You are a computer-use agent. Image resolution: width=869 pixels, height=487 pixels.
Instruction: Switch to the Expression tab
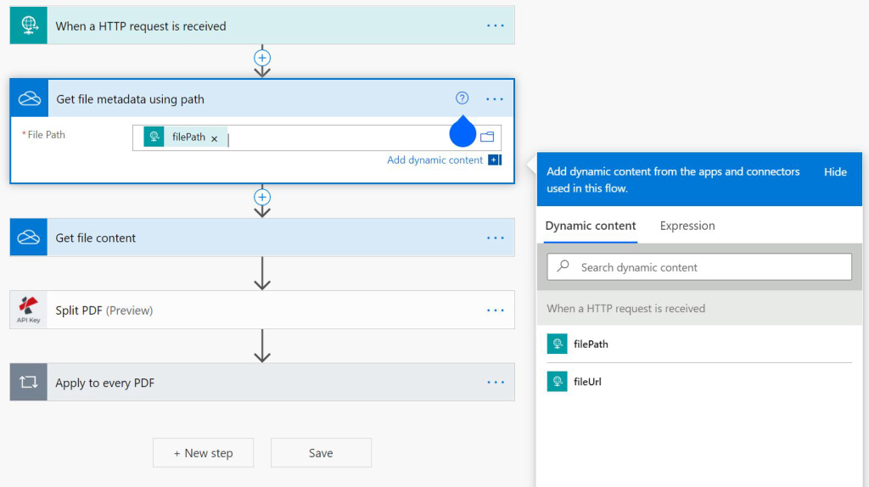(x=687, y=226)
